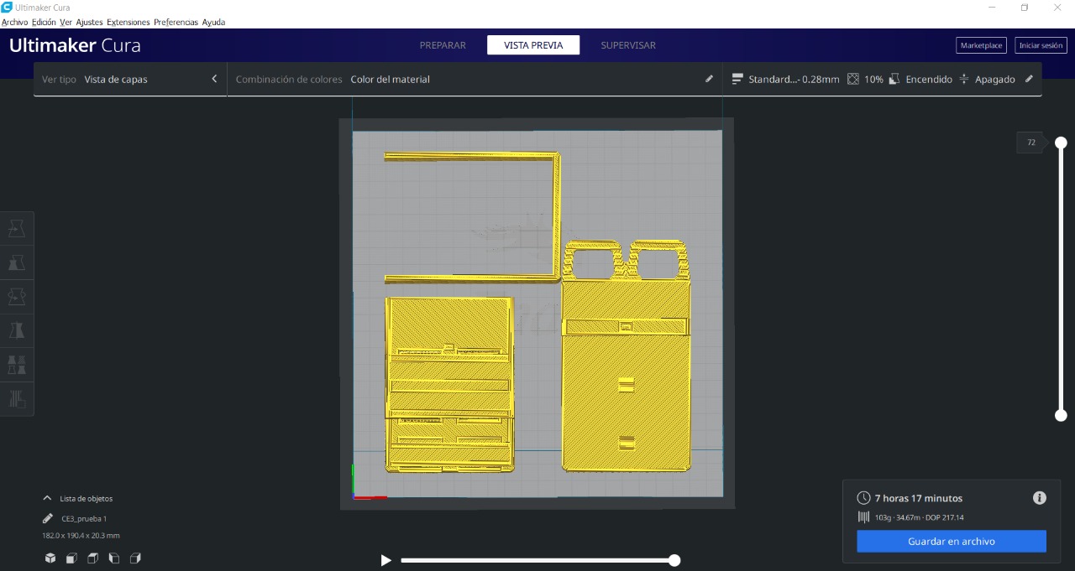Viewport: 1075px width, 571px height.
Task: Select CE3_prueba 1 in object list
Action: [x=84, y=519]
